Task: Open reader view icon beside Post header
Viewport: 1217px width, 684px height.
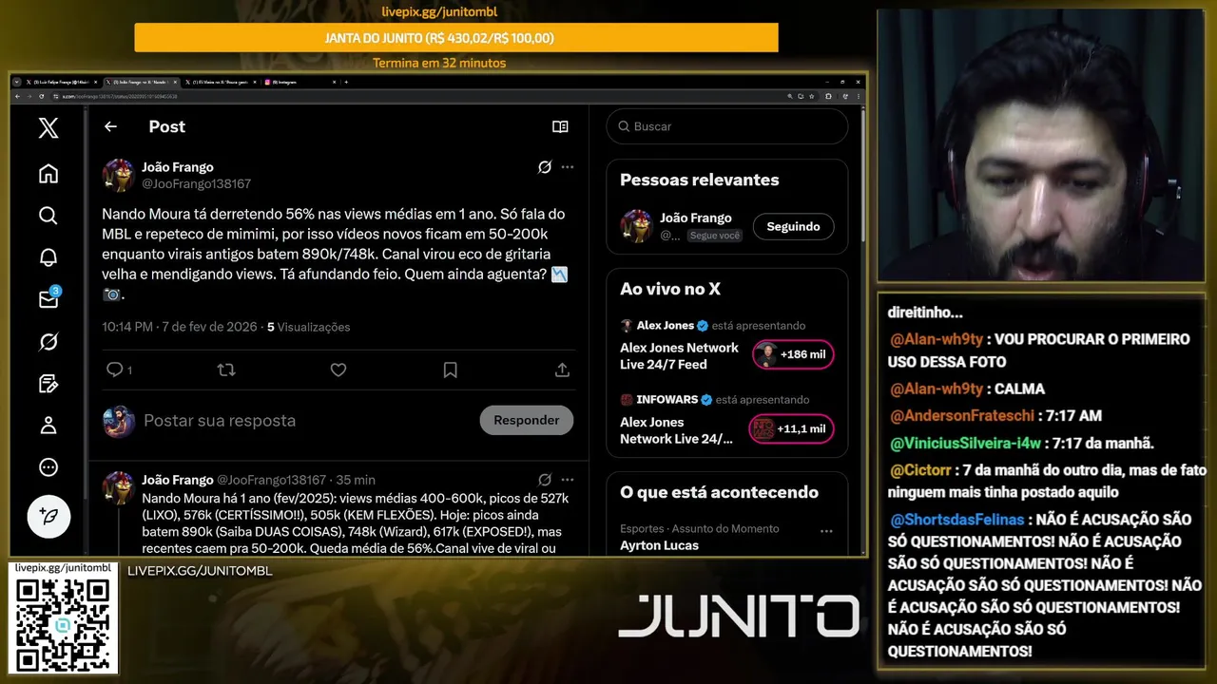Action: click(560, 126)
